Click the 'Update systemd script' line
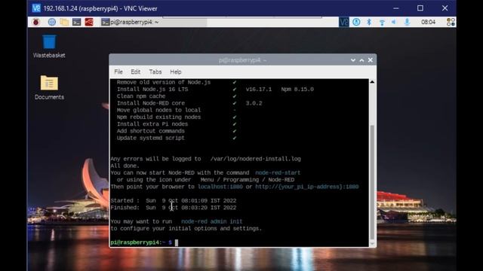 (151, 138)
